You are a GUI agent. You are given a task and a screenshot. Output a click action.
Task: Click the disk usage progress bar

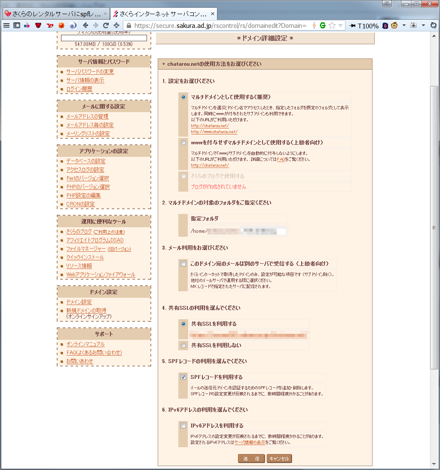pyautogui.click(x=104, y=38)
